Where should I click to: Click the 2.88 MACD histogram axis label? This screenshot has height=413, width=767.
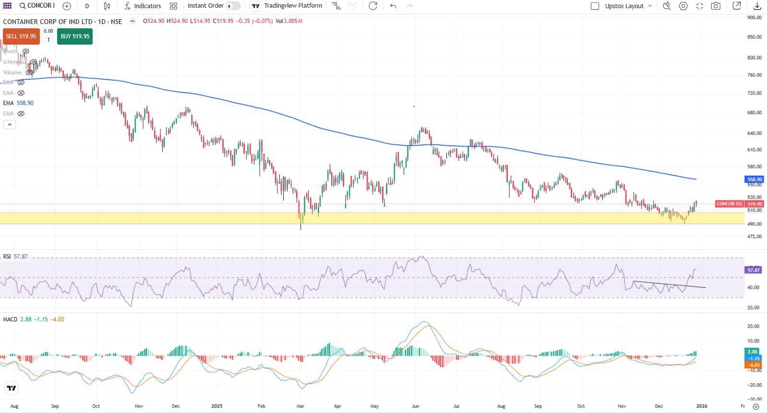point(753,352)
